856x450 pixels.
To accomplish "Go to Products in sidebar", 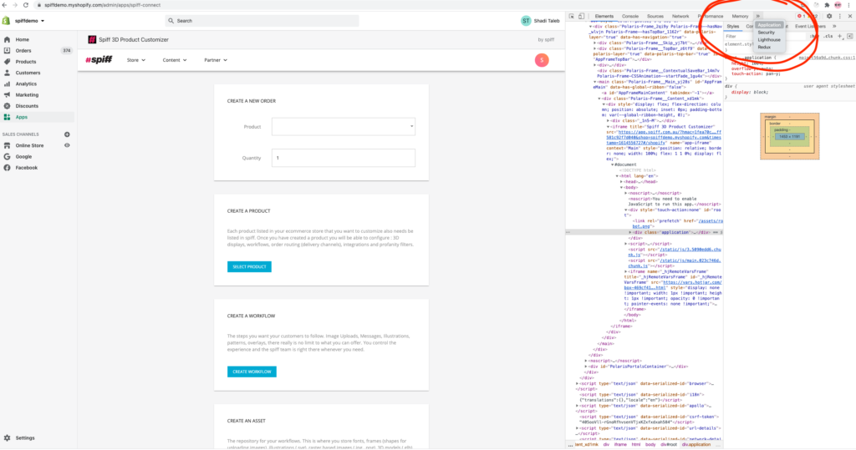I will point(26,62).
